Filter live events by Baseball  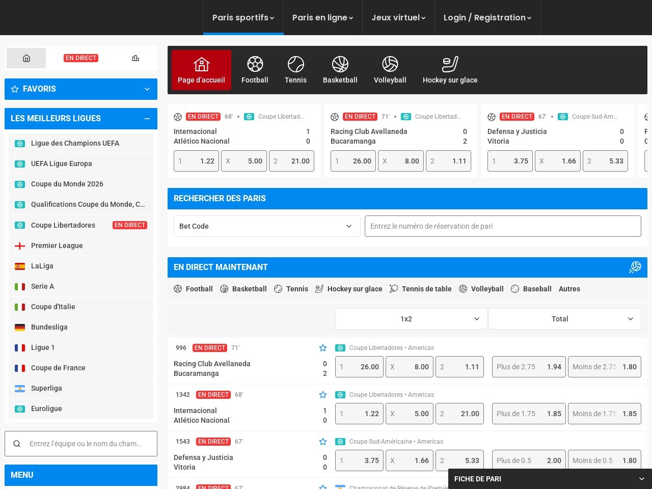click(x=531, y=289)
